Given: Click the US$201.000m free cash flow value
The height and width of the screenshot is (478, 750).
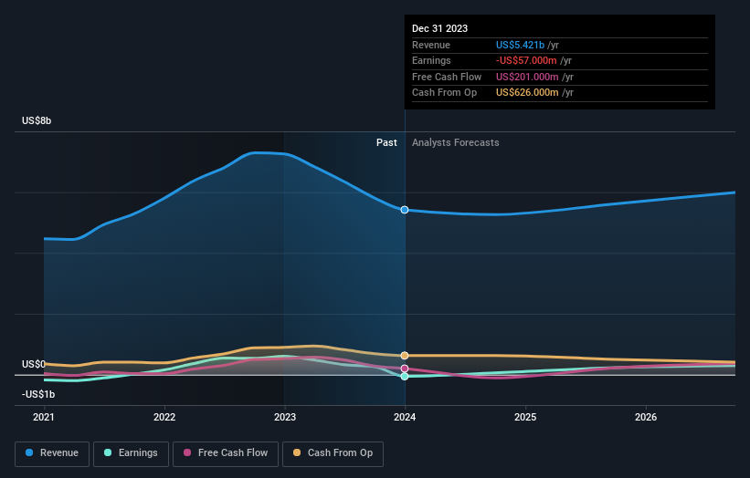Looking at the screenshot, I should (x=527, y=77).
